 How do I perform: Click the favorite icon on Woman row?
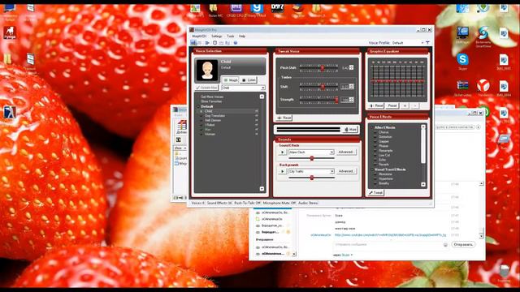point(257,134)
